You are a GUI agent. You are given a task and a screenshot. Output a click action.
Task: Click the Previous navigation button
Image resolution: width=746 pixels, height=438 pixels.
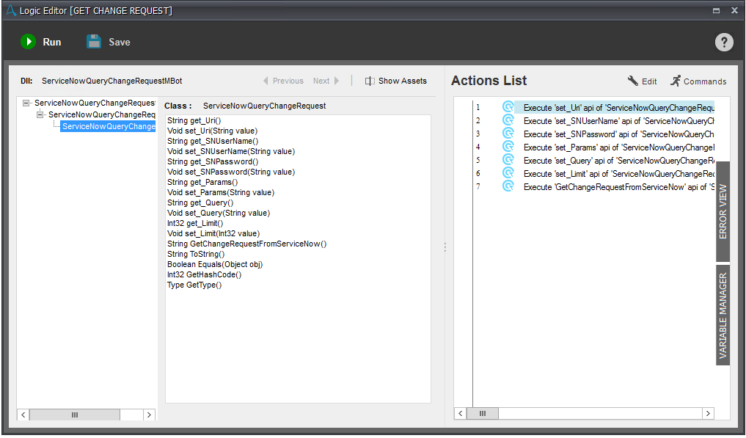point(282,81)
